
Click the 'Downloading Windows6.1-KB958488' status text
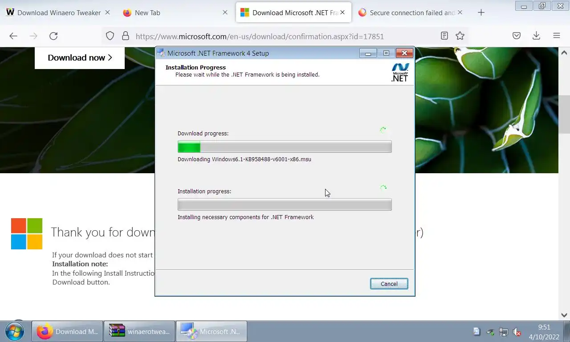coord(244,159)
